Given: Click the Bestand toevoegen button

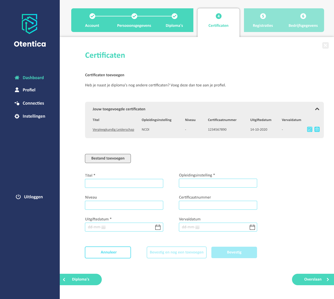Looking at the screenshot, I should pos(108,158).
